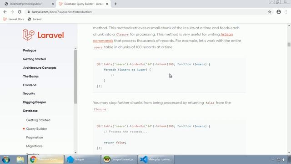Click sidebar scroll down arrow
This screenshot has width=291, height=164.
pyautogui.click(x=75, y=153)
